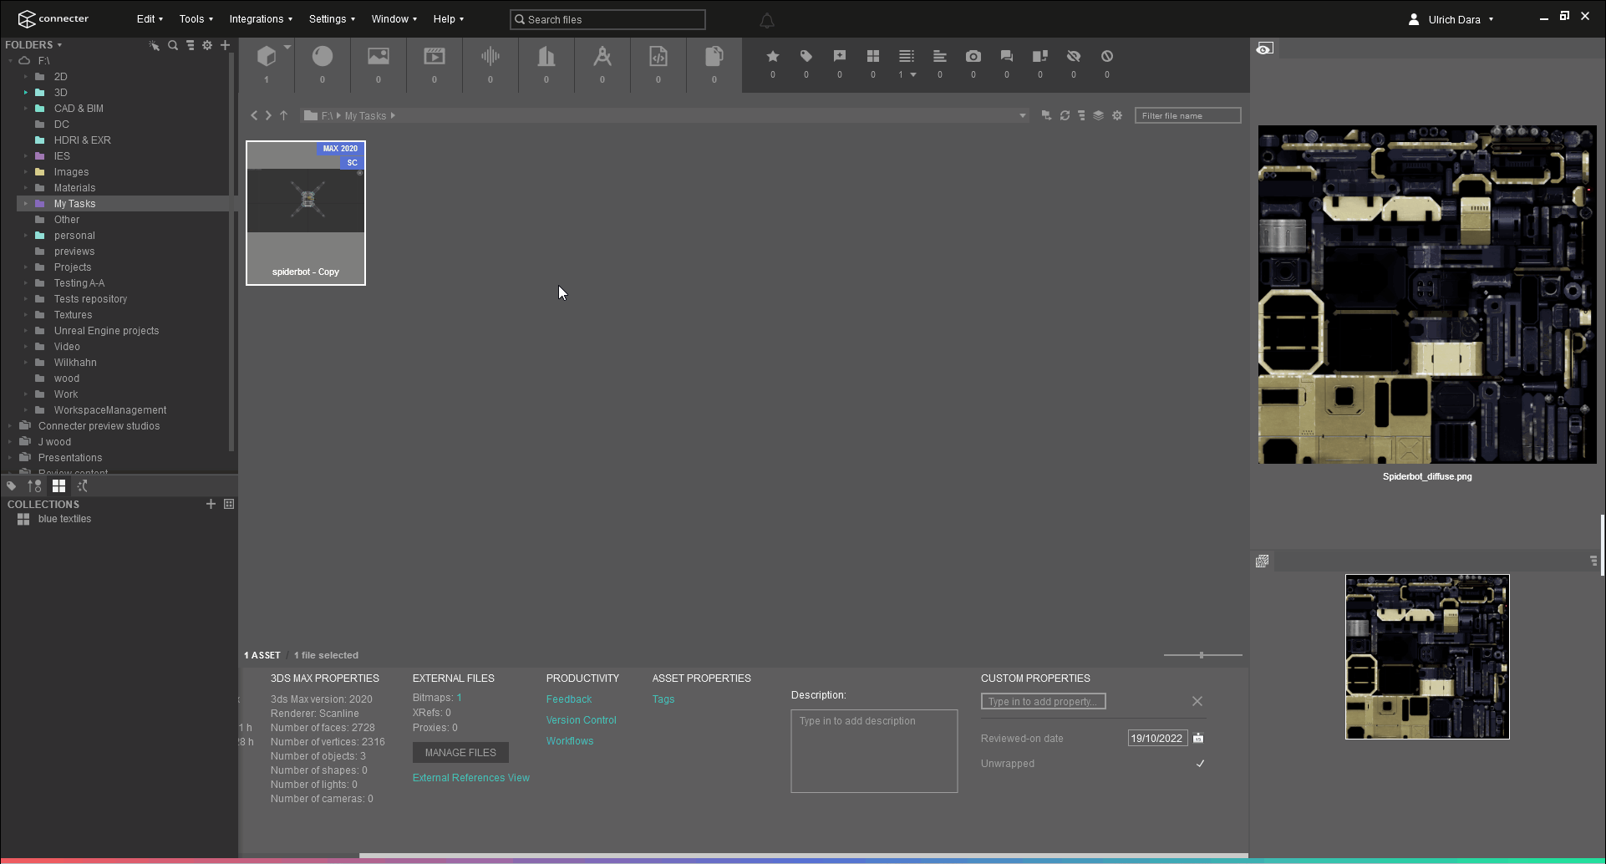Click the MANAGE FILES button

click(460, 752)
